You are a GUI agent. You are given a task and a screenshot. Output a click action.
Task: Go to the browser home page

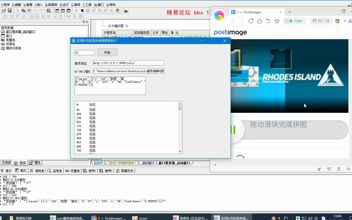point(260,21)
